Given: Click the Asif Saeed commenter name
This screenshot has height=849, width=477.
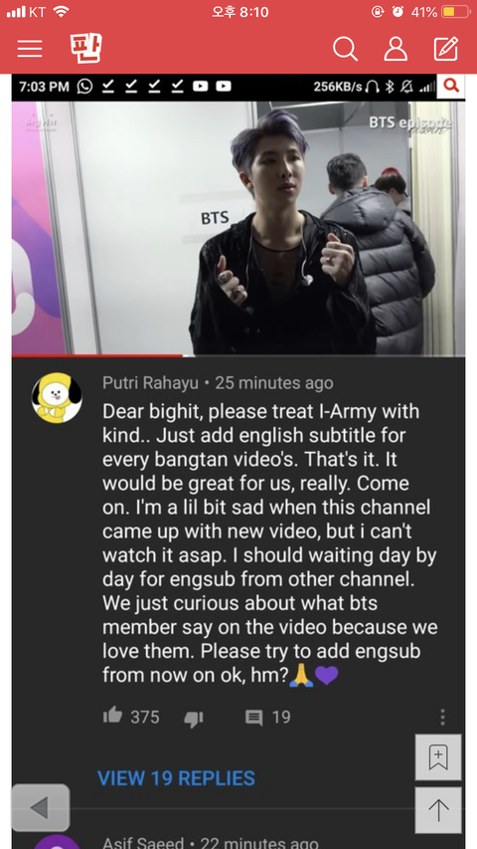Looking at the screenshot, I should pos(143,842).
